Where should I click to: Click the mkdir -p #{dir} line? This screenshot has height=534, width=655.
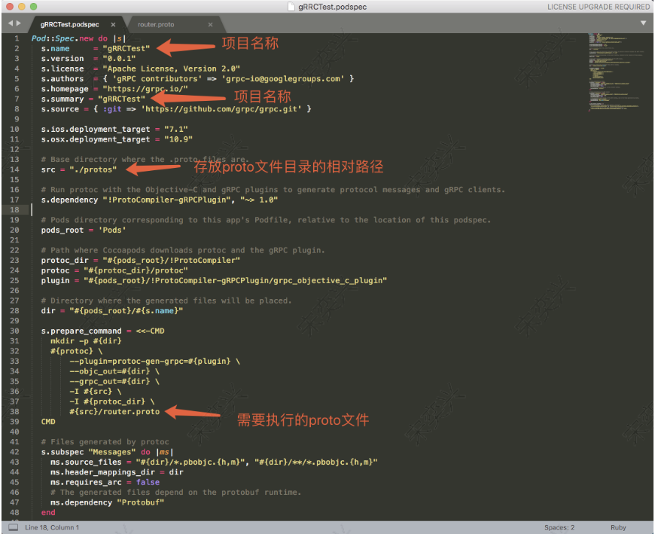tap(86, 341)
